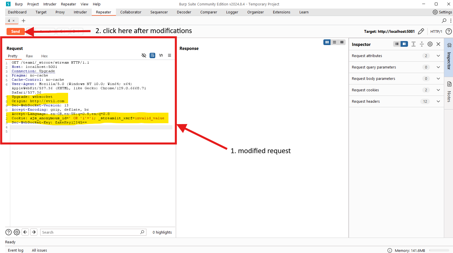Click the request Search input field
The image size is (453, 253).
coord(93,232)
